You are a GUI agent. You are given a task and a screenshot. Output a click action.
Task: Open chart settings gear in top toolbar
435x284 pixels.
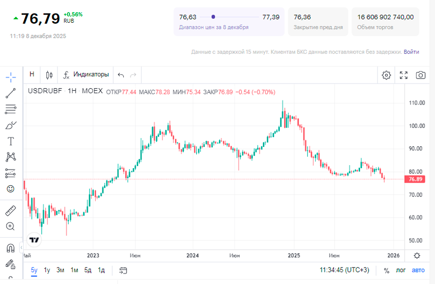pos(386,75)
